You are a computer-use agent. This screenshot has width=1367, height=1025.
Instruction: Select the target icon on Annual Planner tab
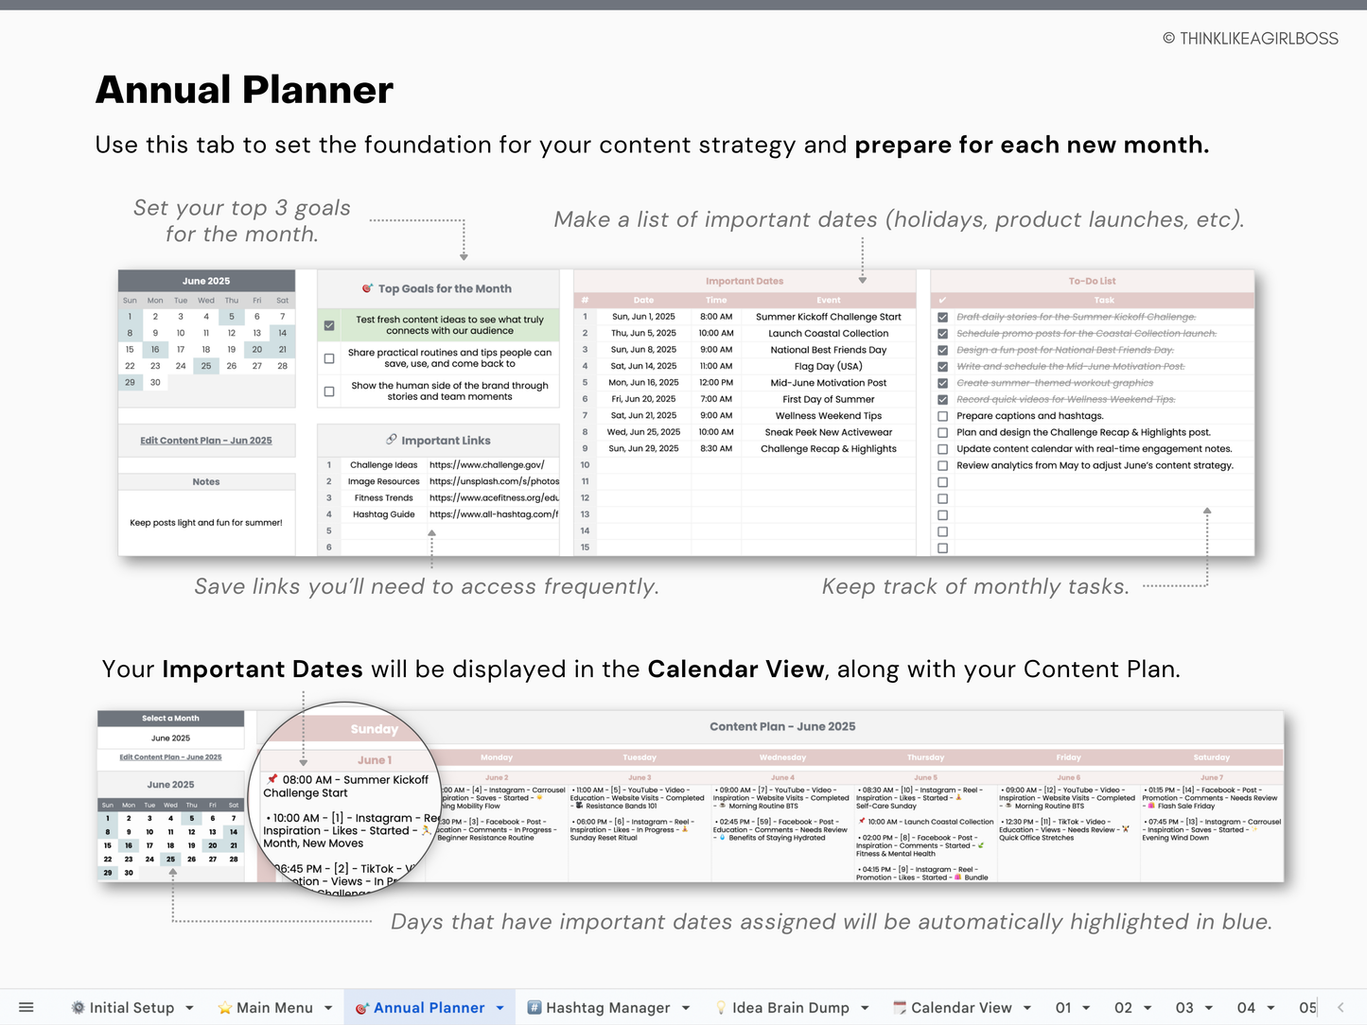click(364, 1007)
